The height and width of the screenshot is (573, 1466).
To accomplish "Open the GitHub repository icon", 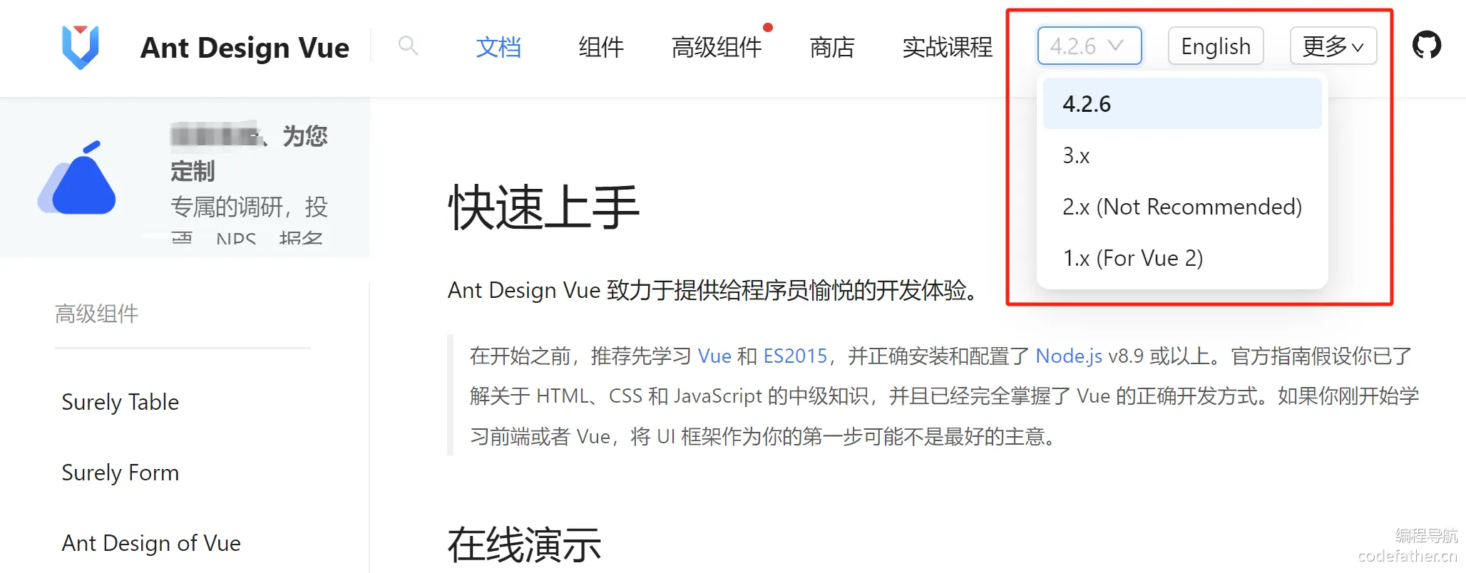I will click(1426, 46).
